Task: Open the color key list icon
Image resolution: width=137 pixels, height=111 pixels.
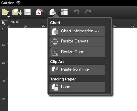Action: (64, 12)
